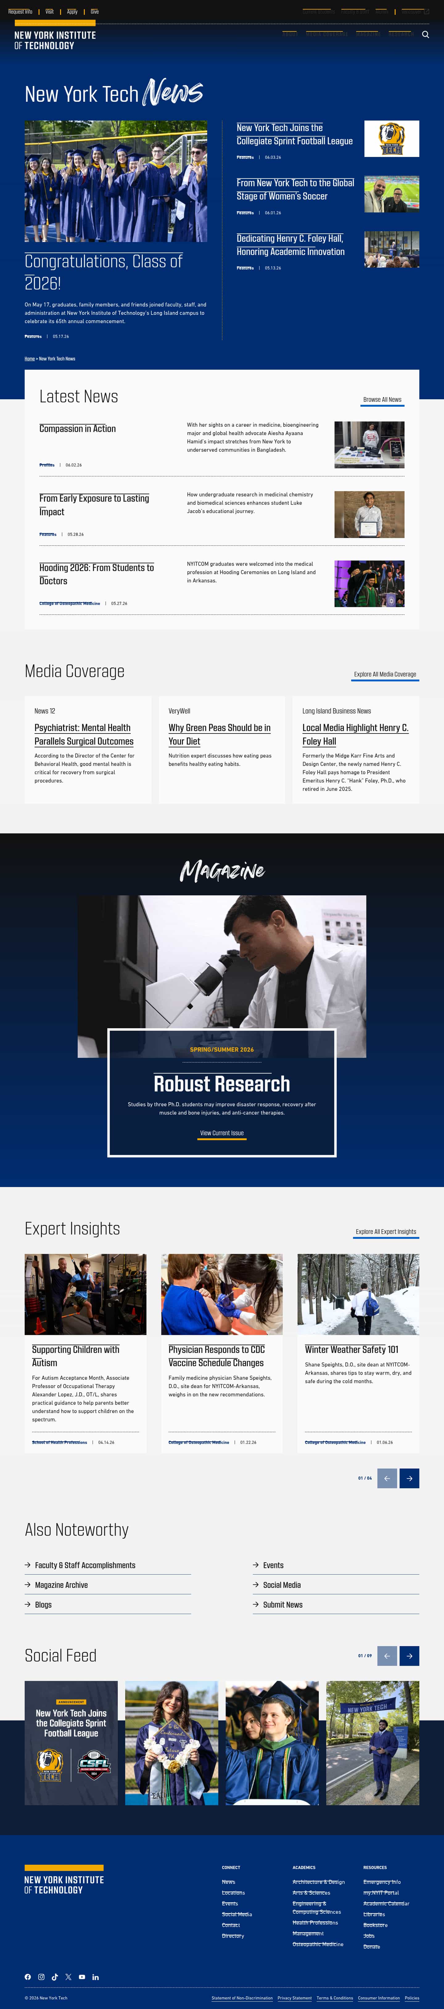444x2009 pixels.
Task: Open Psychiatrist: Mental Health Parallels Surgical Outcomes
Action: point(84,735)
